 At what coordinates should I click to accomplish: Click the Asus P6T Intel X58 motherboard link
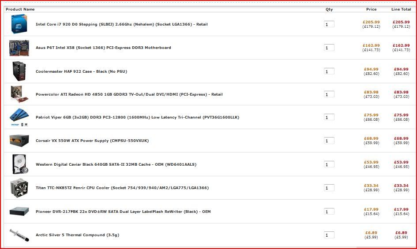(x=103, y=48)
